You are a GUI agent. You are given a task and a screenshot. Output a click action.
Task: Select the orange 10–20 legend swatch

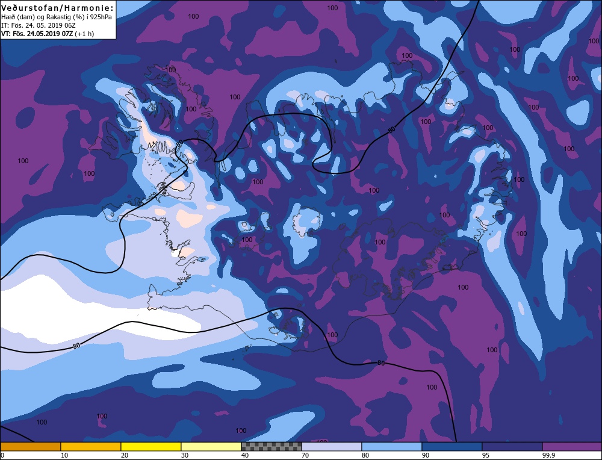point(91,446)
